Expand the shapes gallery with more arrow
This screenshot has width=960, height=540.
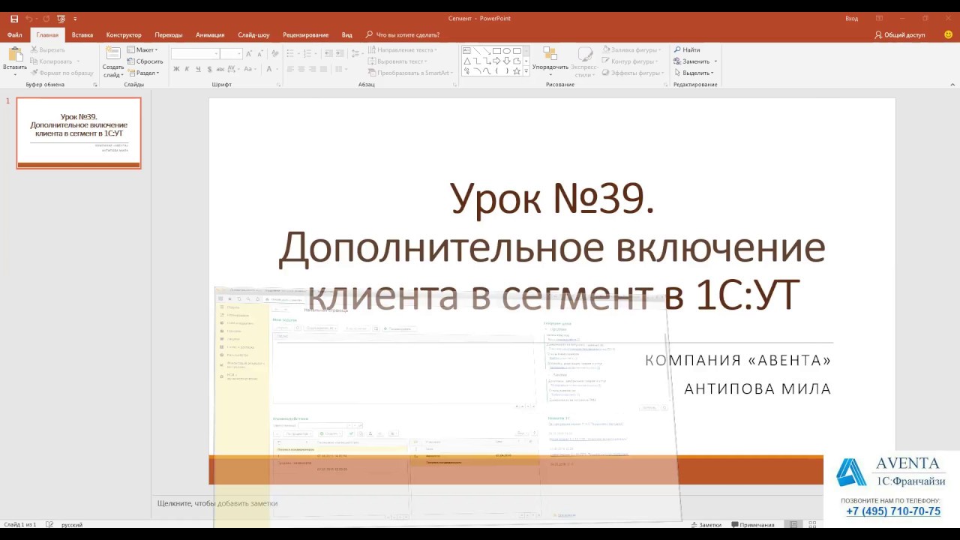(526, 71)
